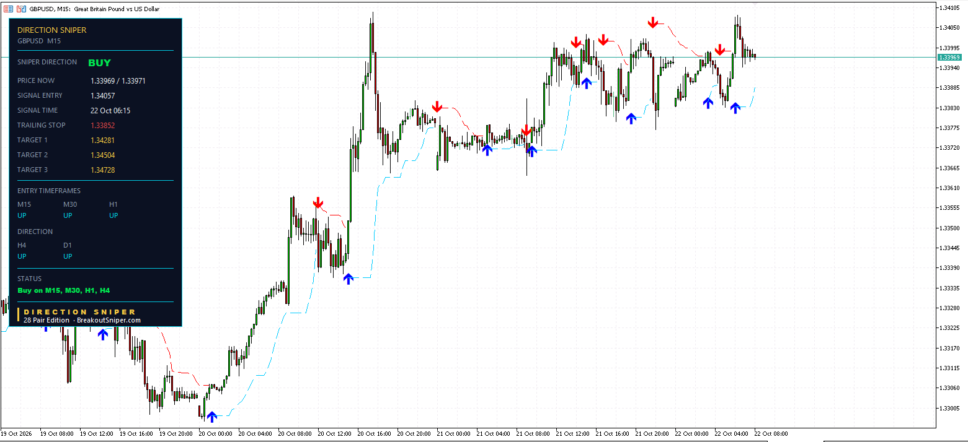Click the green BUY sniper direction value

pos(99,63)
